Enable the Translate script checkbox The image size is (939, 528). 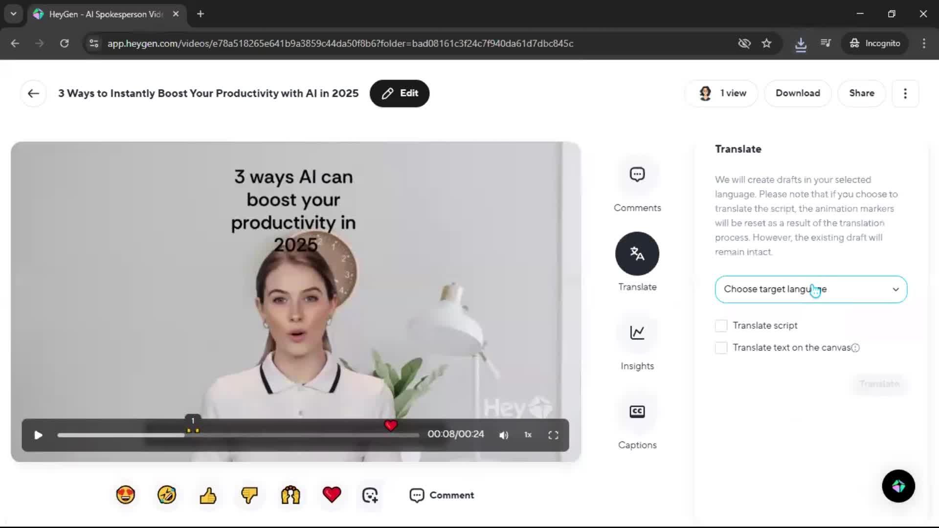coord(721,326)
